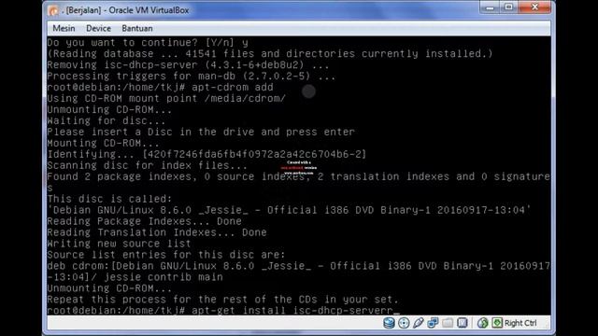
Task: Click the 'Repeat this process' line
Action: pyautogui.click(x=222, y=300)
